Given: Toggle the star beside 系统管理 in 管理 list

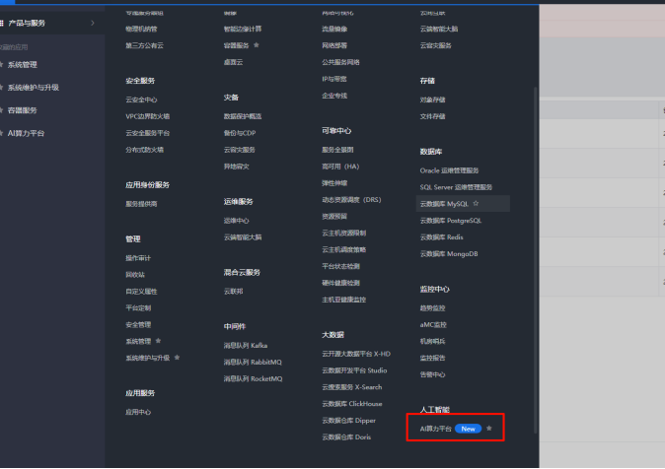Looking at the screenshot, I should [x=158, y=341].
